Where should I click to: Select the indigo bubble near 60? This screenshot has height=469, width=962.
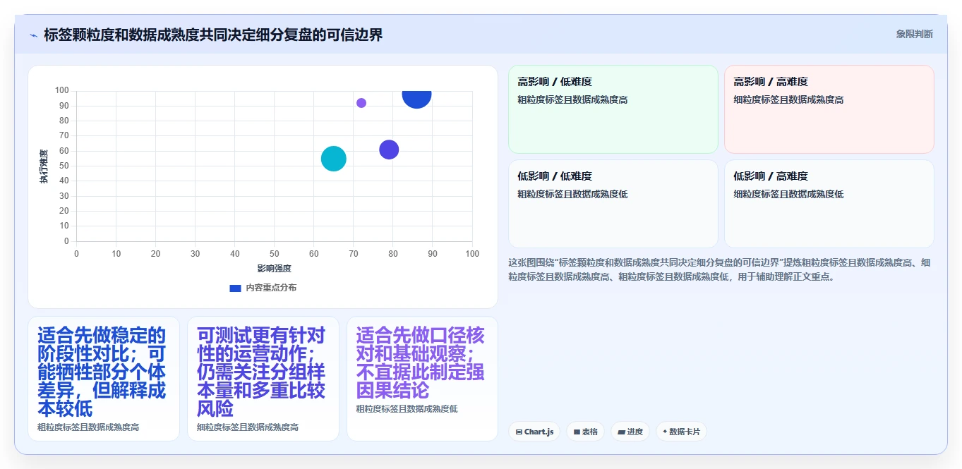(x=389, y=150)
